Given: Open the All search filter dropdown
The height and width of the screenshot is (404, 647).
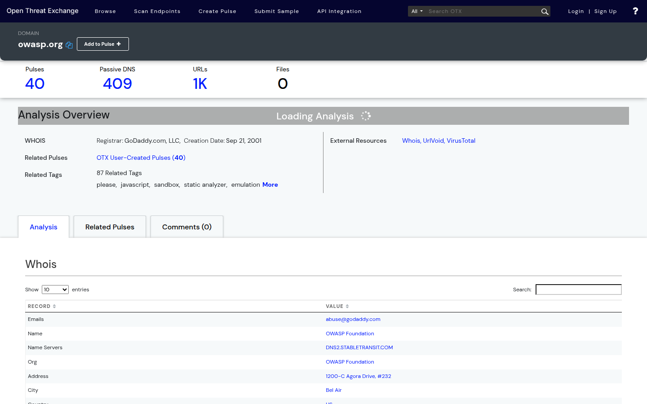Looking at the screenshot, I should click(x=417, y=11).
